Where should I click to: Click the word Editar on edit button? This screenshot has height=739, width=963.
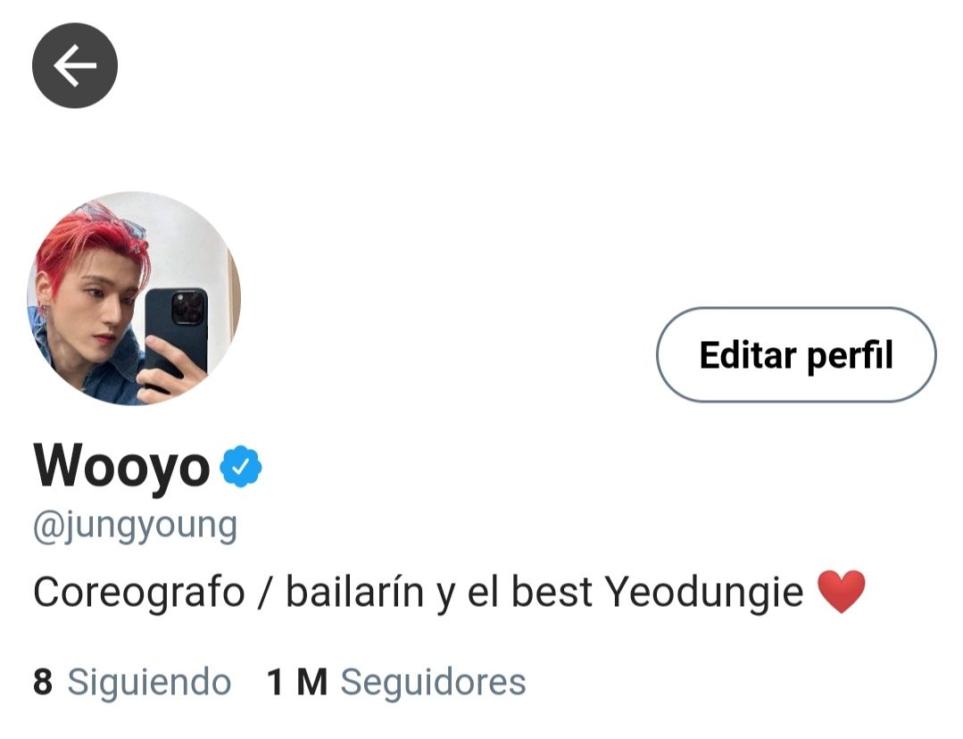tap(748, 355)
